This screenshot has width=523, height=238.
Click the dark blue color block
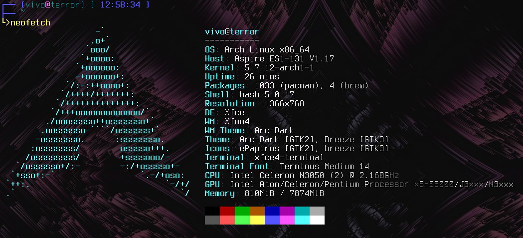(x=272, y=211)
